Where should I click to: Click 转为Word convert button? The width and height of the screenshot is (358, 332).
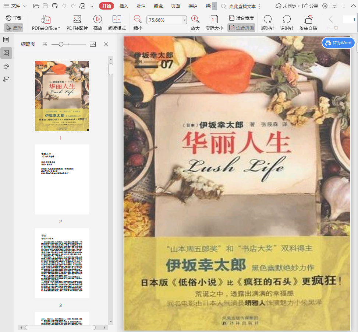(338, 43)
